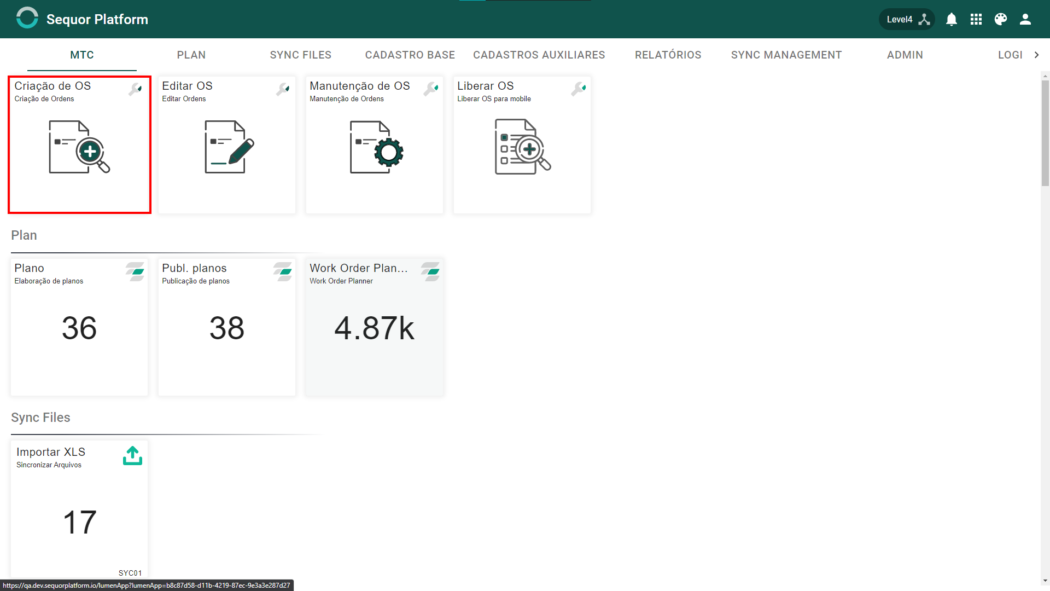1050x591 pixels.
Task: Click the 'Publicação de planos' subtitle
Action: (196, 281)
